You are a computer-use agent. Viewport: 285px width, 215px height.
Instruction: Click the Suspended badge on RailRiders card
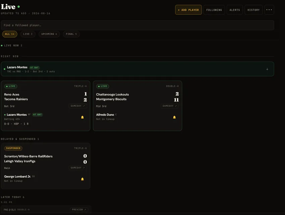13,148
